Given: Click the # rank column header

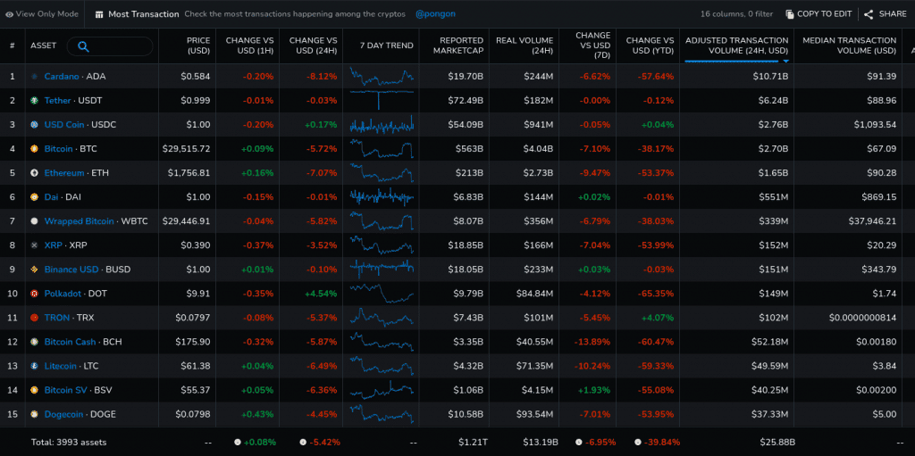Looking at the screenshot, I should (12, 46).
